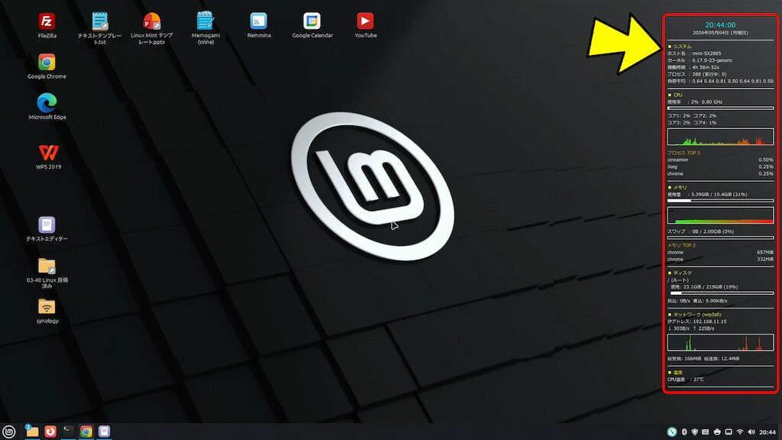Launch the Remmina desktop icon
Image resolution: width=782 pixels, height=440 pixels.
coord(259,25)
